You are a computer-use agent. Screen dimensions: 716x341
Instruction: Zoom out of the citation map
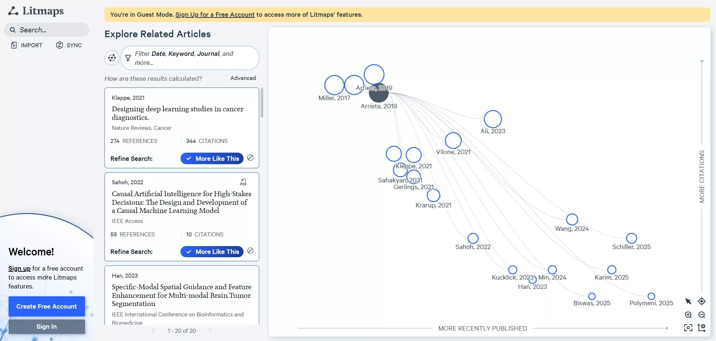click(702, 315)
